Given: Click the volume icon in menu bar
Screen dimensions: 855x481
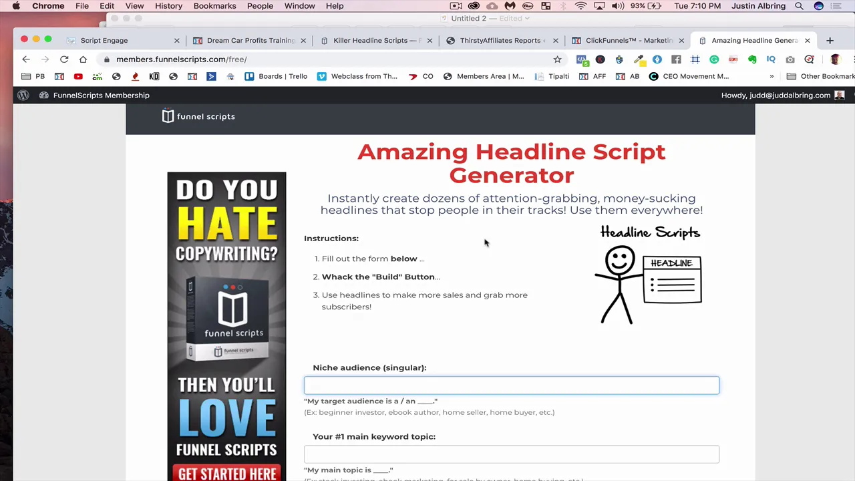Looking at the screenshot, I should (619, 6).
